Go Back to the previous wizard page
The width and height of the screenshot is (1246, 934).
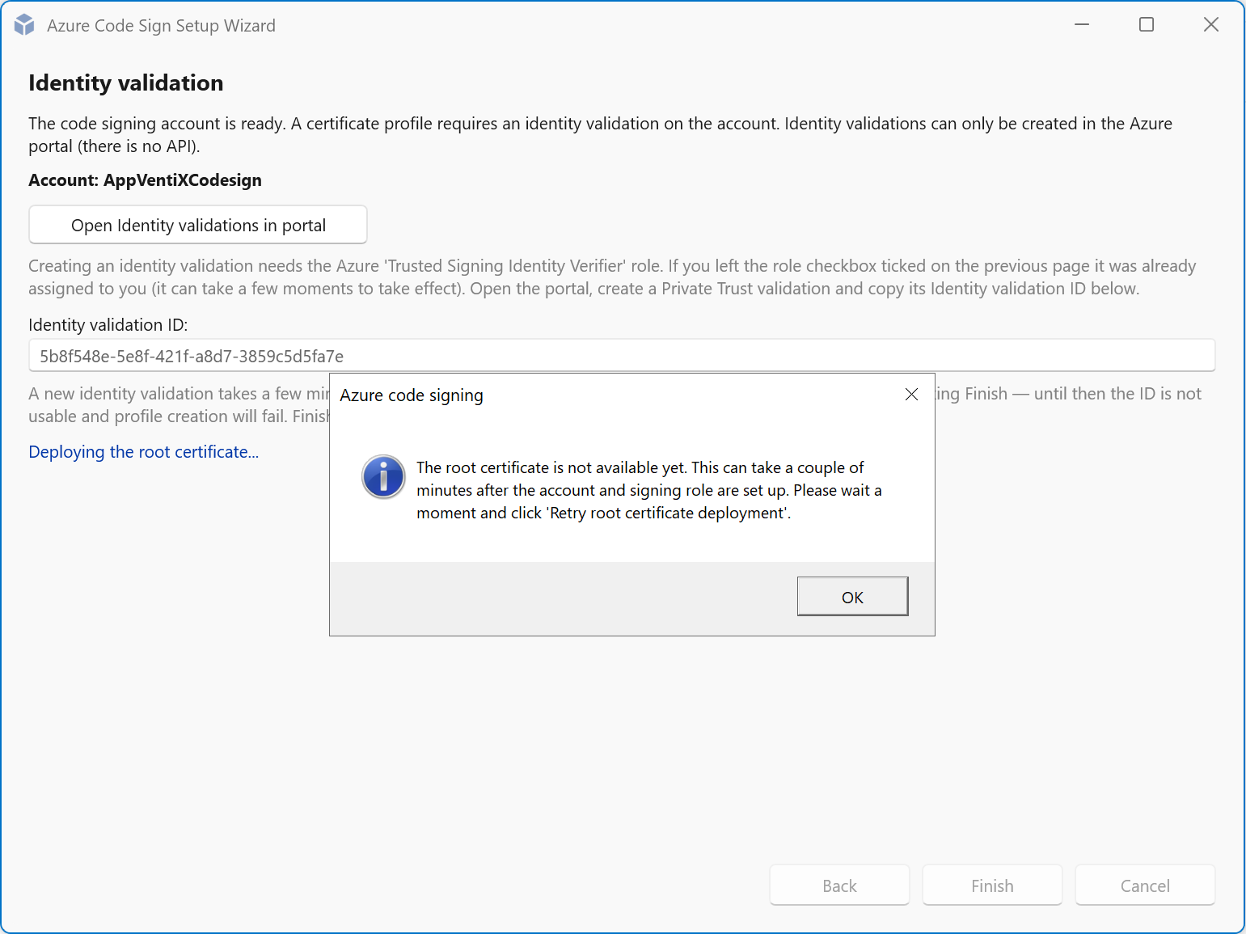(x=839, y=885)
